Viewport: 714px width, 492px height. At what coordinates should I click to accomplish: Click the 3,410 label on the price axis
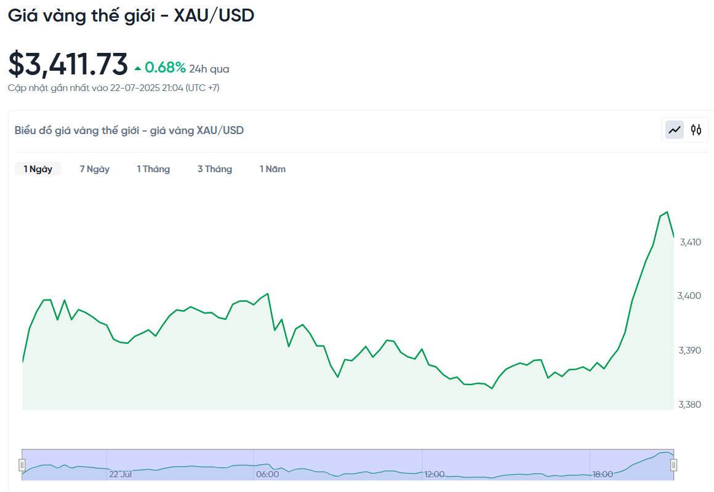pyautogui.click(x=691, y=242)
